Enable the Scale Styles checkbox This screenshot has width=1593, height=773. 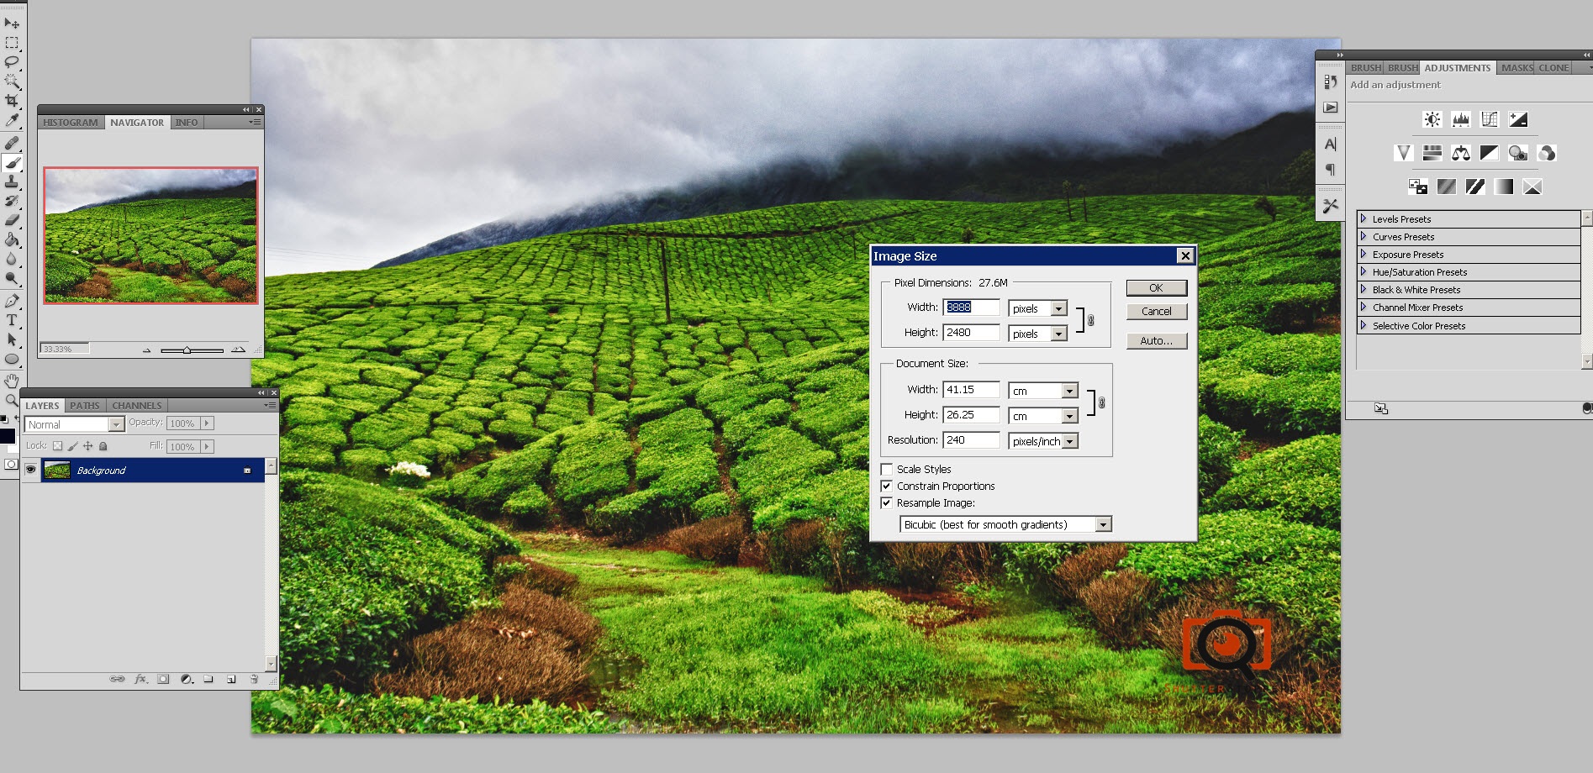point(887,470)
